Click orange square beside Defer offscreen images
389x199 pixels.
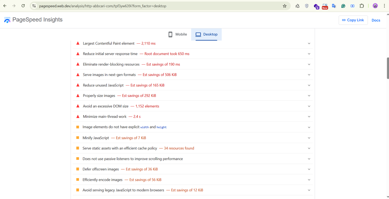point(77,169)
